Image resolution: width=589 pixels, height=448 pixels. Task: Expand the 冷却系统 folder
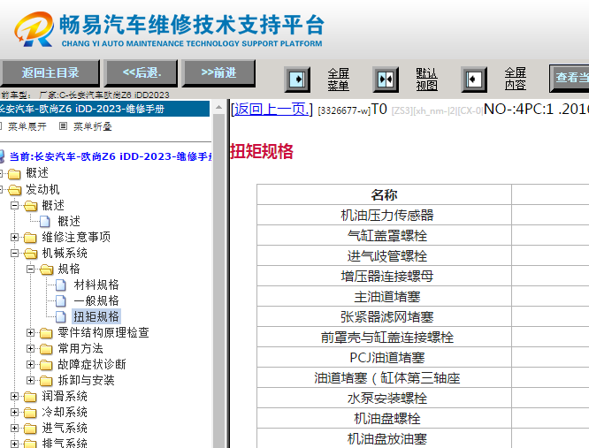click(x=15, y=412)
